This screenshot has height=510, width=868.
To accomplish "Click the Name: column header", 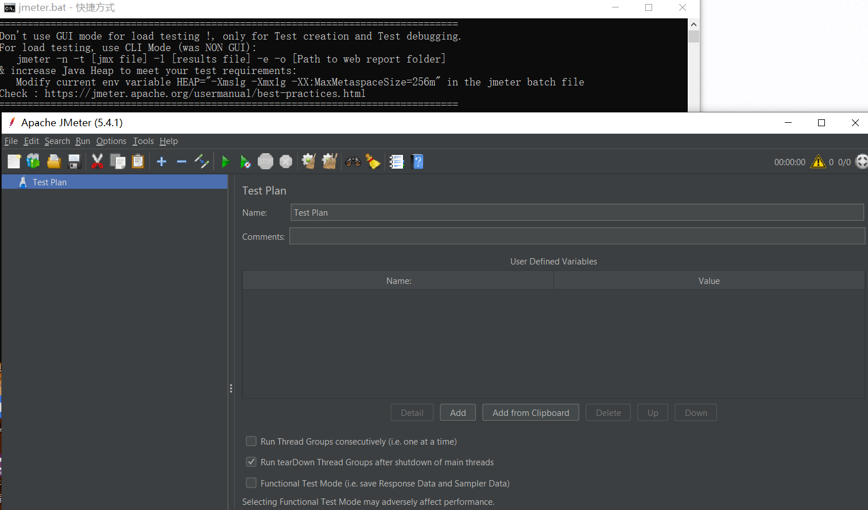I will [x=398, y=281].
